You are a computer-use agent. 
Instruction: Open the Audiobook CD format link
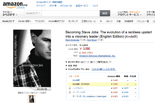coord(89,96)
